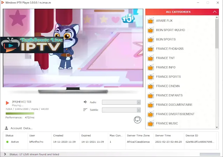Click the TV icon beside FRANCE TNT
Image resolution: width=223 pixels, height=157 pixels.
(151, 58)
